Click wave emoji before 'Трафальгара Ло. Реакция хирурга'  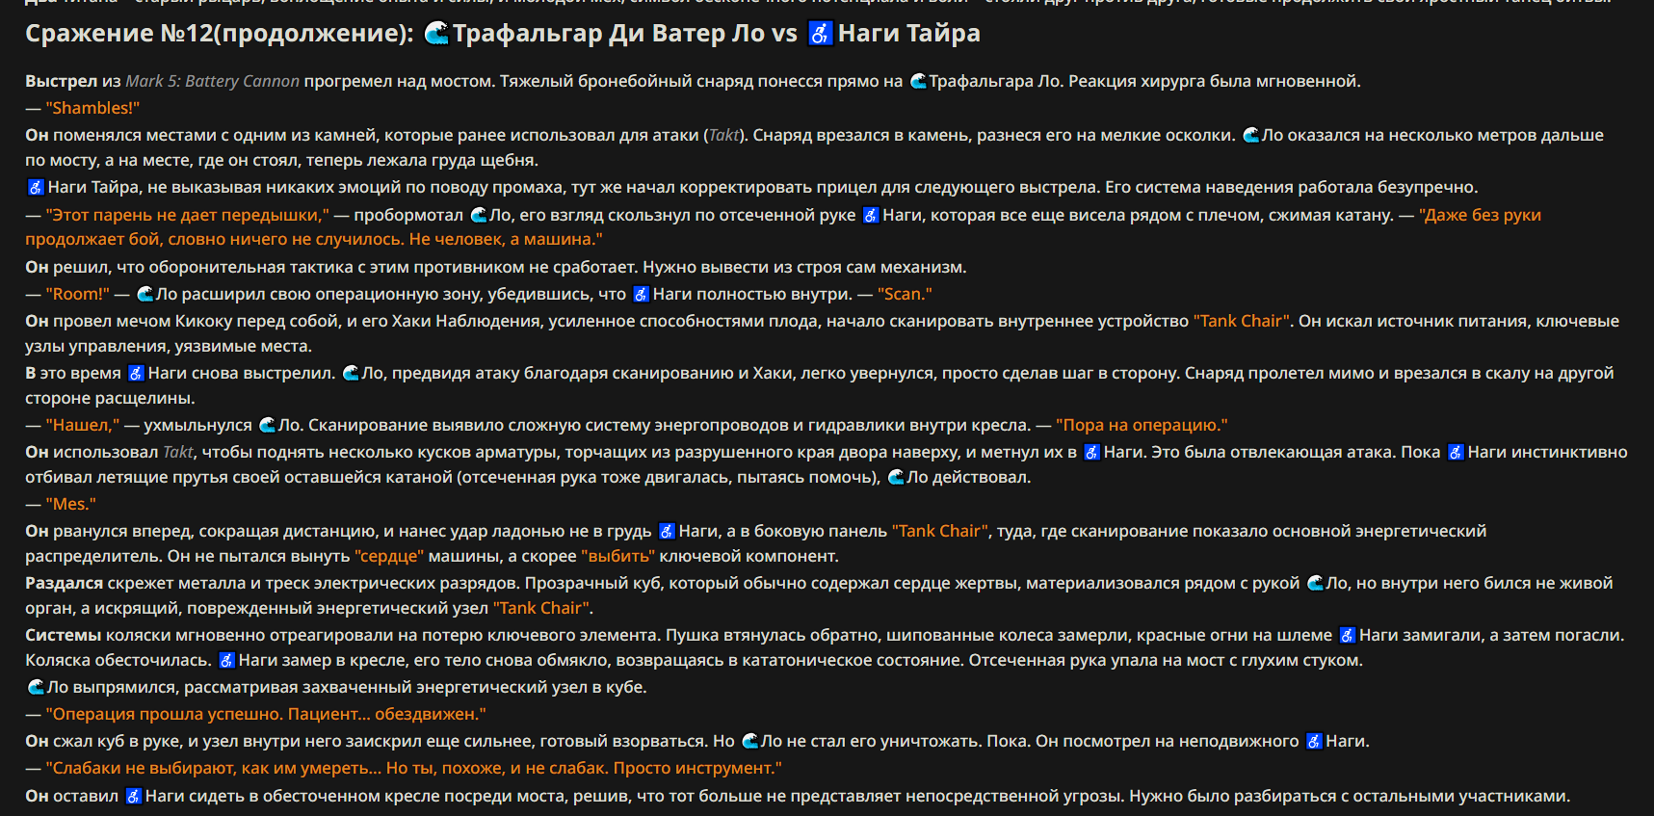918,81
